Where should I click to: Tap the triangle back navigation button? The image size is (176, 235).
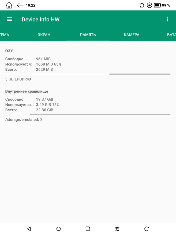(x=29, y=229)
